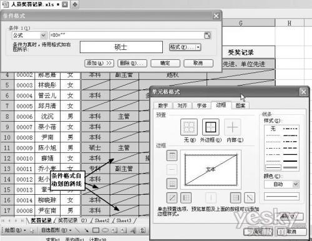Toggle the diagonal down border button

[x=250, y=197]
